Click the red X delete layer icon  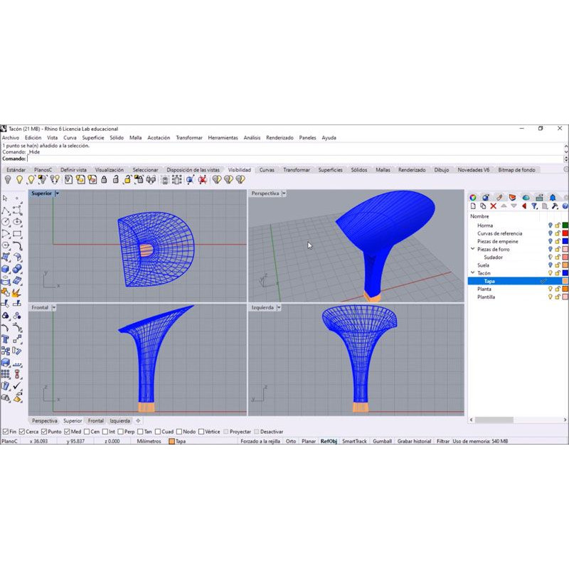point(493,206)
